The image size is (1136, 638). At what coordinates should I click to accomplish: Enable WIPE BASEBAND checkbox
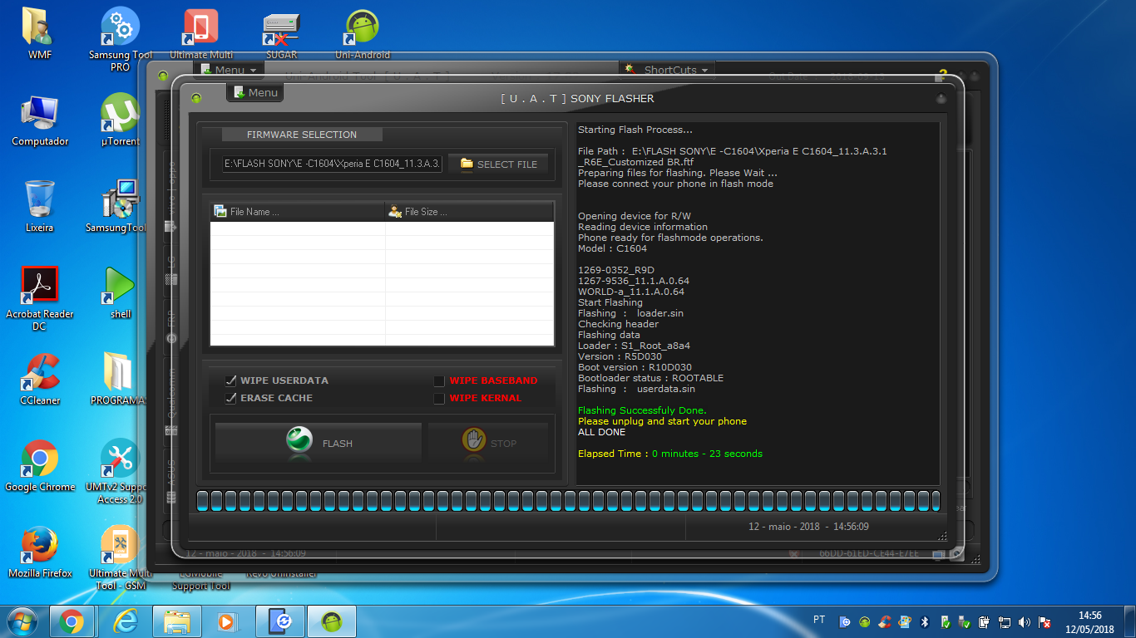pyautogui.click(x=439, y=381)
